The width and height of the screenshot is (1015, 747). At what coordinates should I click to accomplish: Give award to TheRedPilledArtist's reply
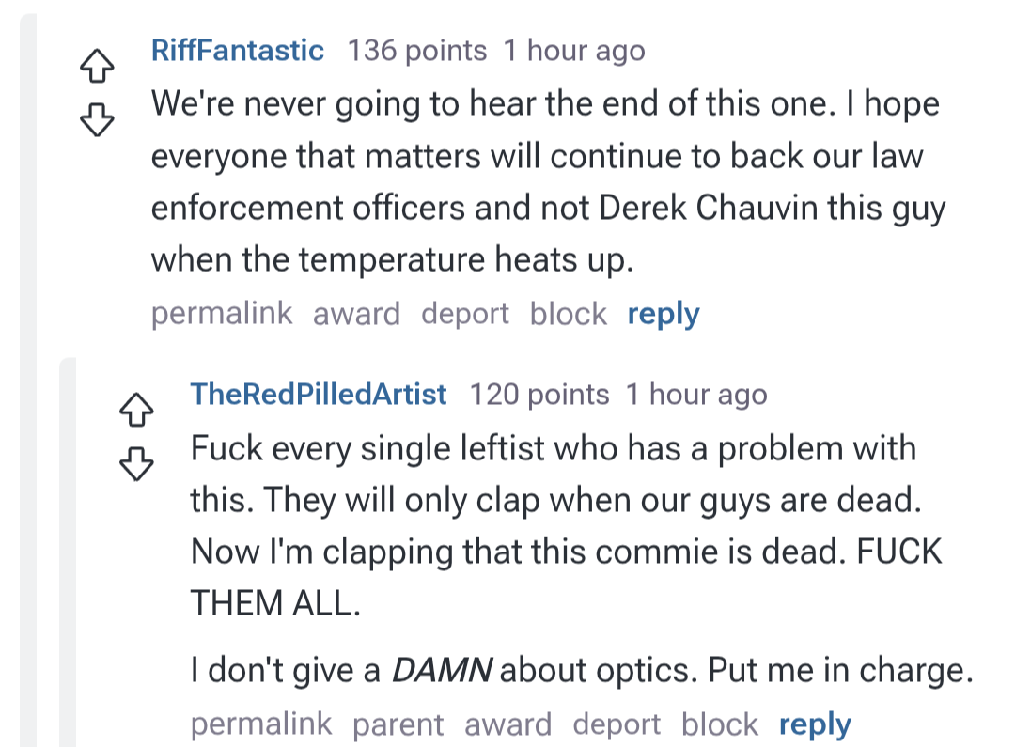[x=507, y=724]
